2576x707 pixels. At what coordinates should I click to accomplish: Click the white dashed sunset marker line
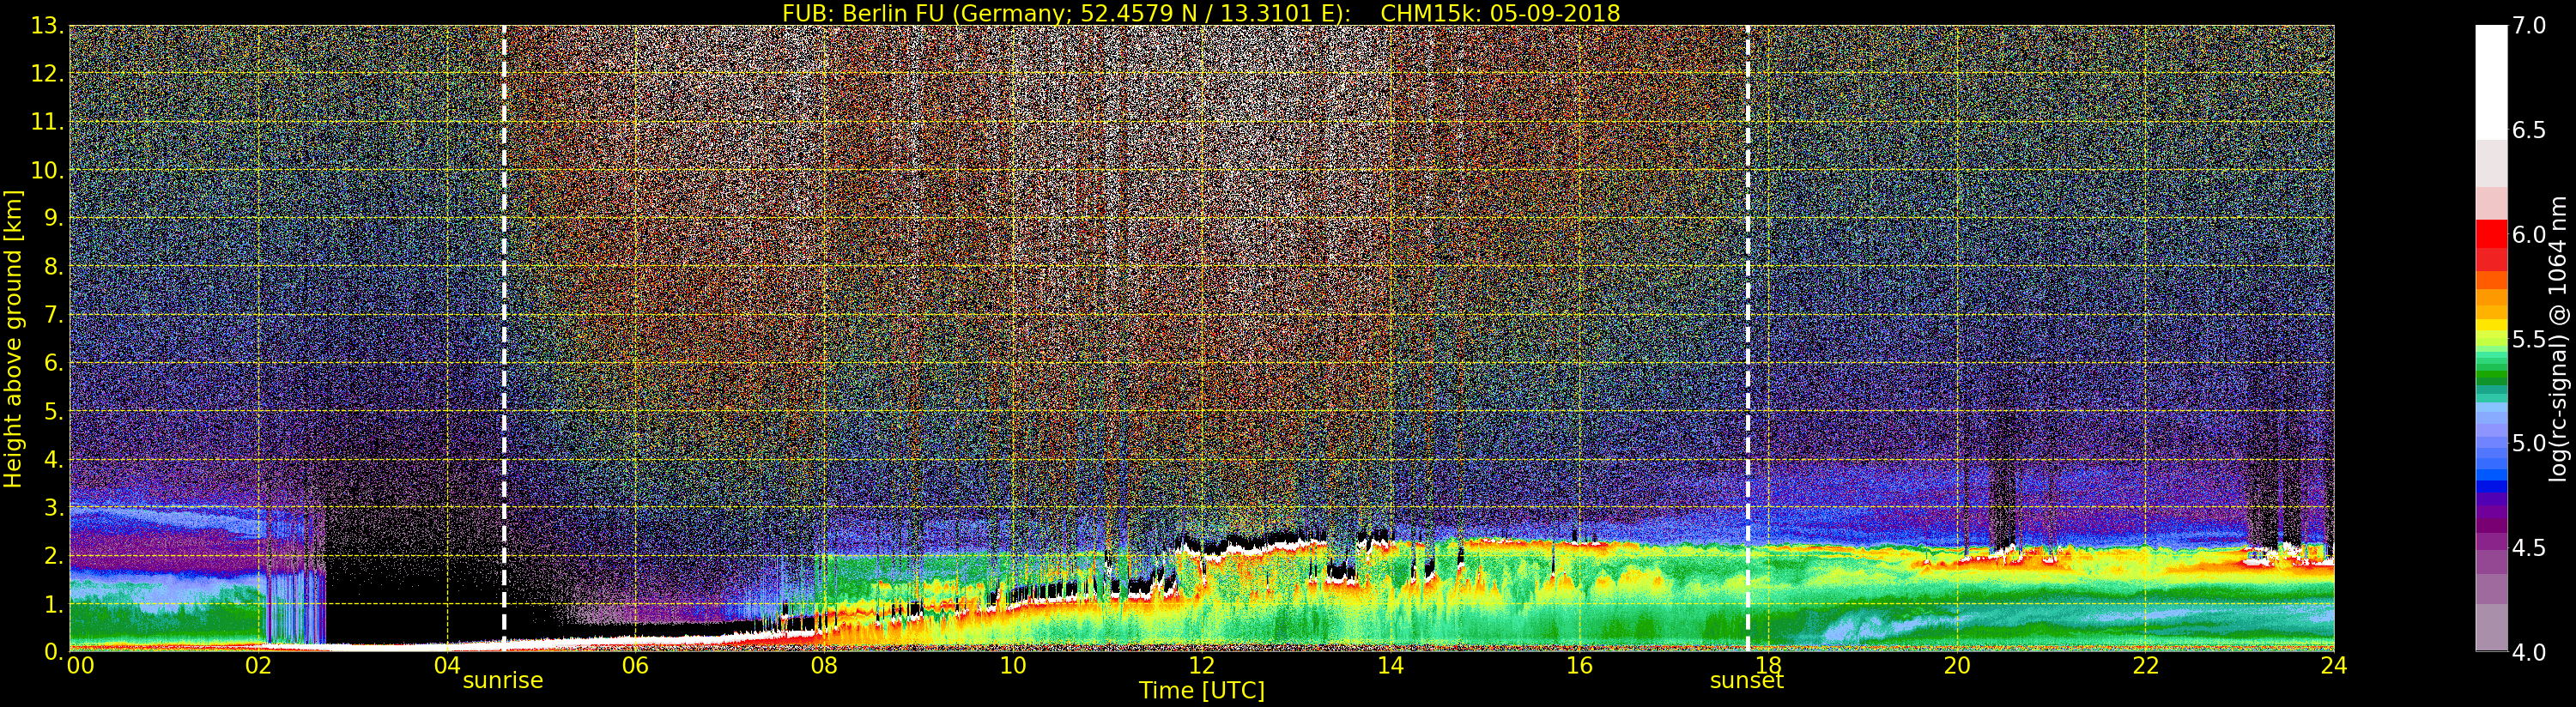[x=1748, y=338]
